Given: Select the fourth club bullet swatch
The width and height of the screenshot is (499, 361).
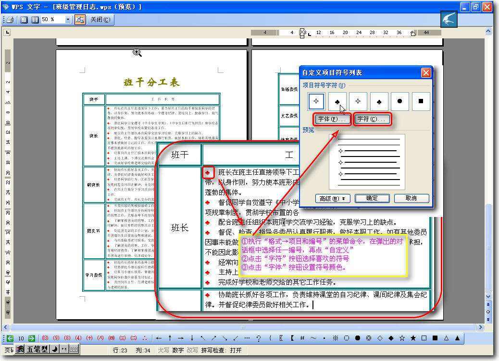Looking at the screenshot, I should click(379, 101).
